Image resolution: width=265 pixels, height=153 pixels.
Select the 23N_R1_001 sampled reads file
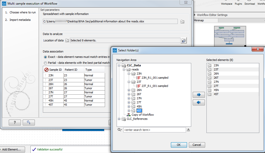[x=155, y=78]
